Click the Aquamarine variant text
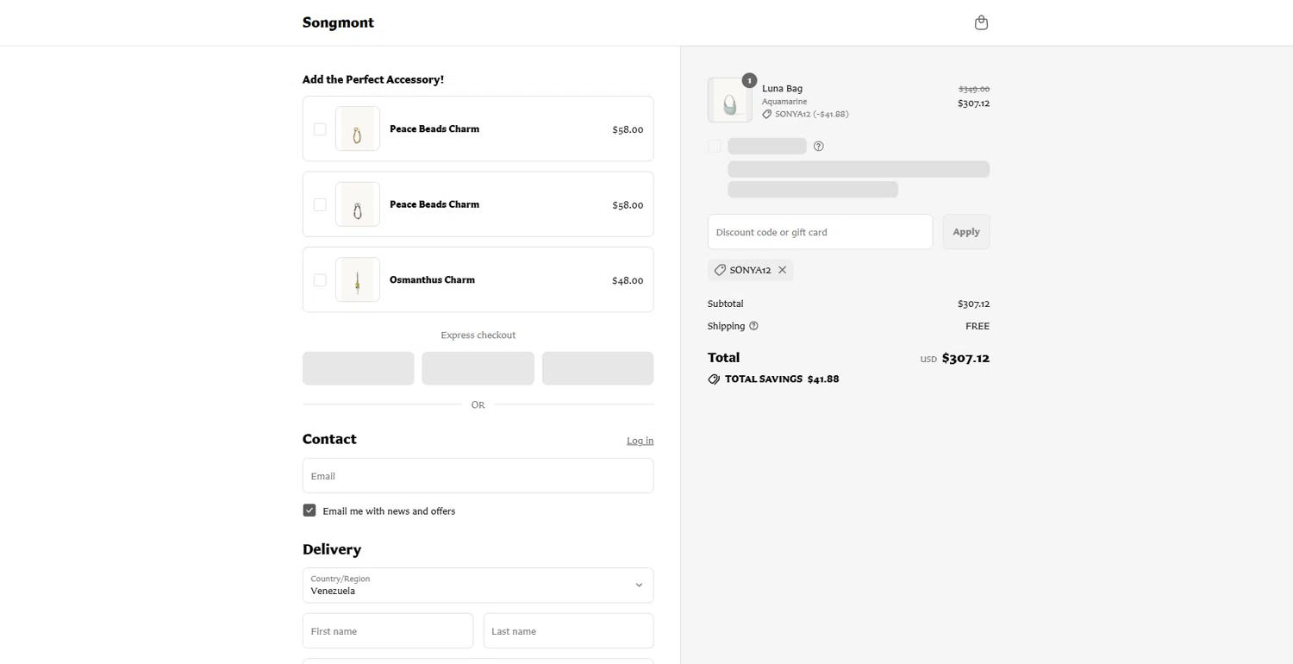This screenshot has width=1293, height=664. coord(784,102)
